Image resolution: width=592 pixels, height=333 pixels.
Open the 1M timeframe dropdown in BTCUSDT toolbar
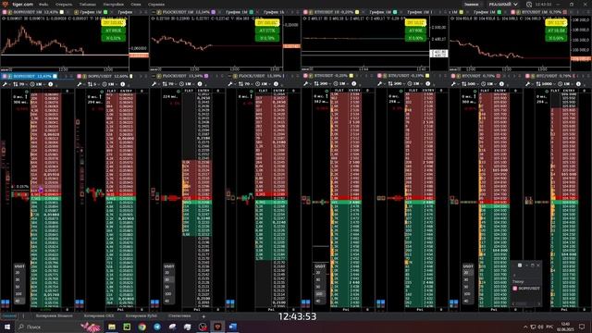[489, 84]
